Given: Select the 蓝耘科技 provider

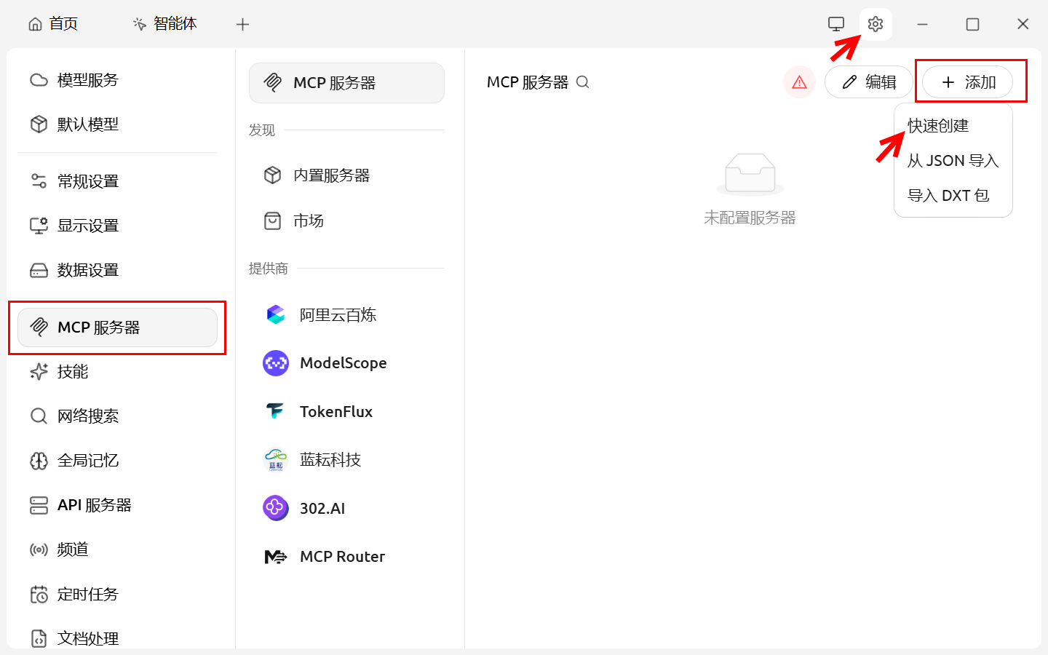Looking at the screenshot, I should click(330, 460).
